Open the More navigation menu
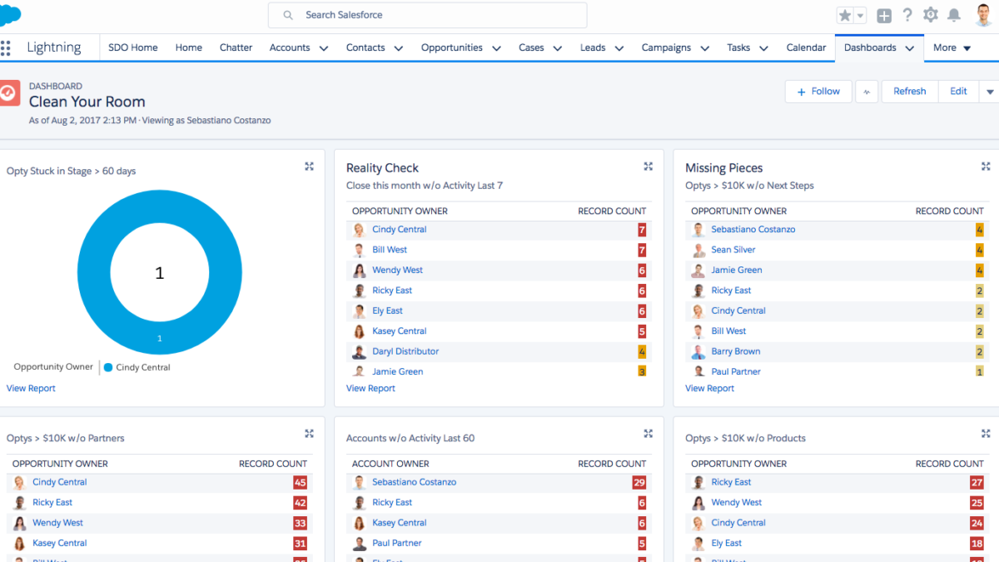The image size is (999, 562). pyautogui.click(x=952, y=47)
